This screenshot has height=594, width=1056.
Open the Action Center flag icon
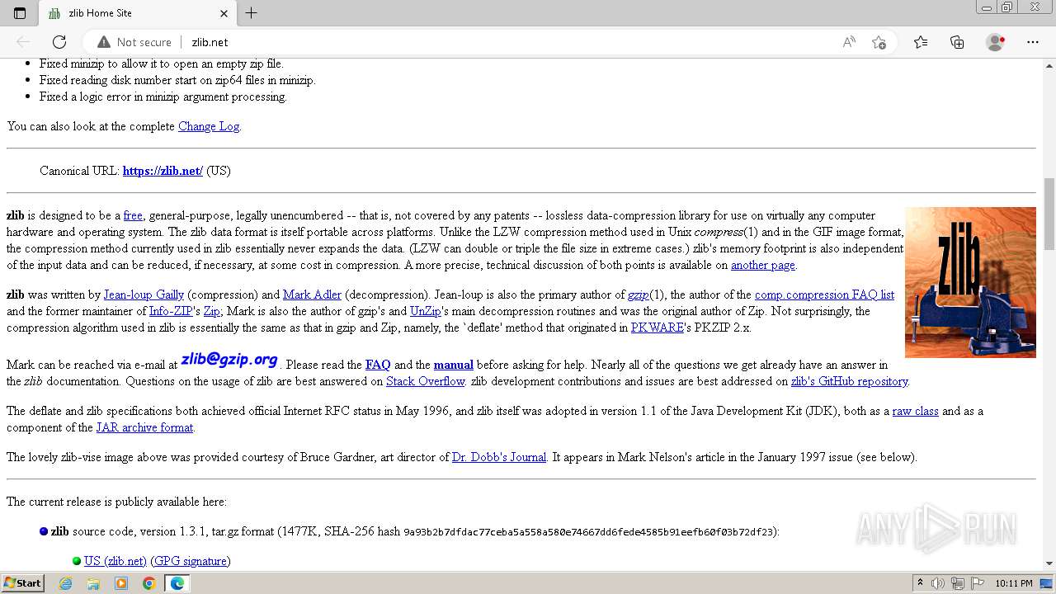tap(978, 583)
